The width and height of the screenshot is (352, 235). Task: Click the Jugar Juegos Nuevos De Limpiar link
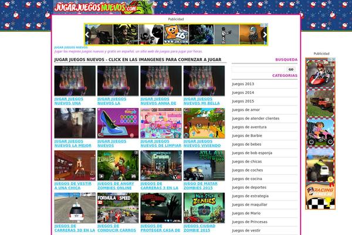tap(161, 143)
